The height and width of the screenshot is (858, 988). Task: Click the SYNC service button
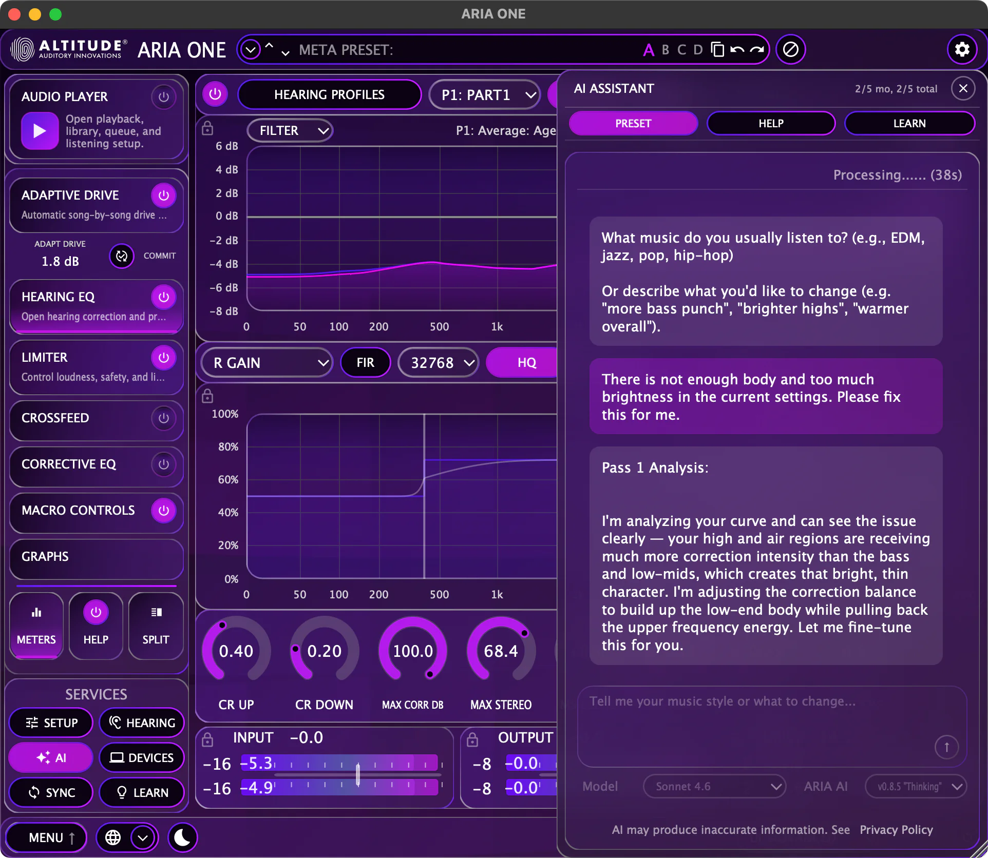[x=51, y=792]
